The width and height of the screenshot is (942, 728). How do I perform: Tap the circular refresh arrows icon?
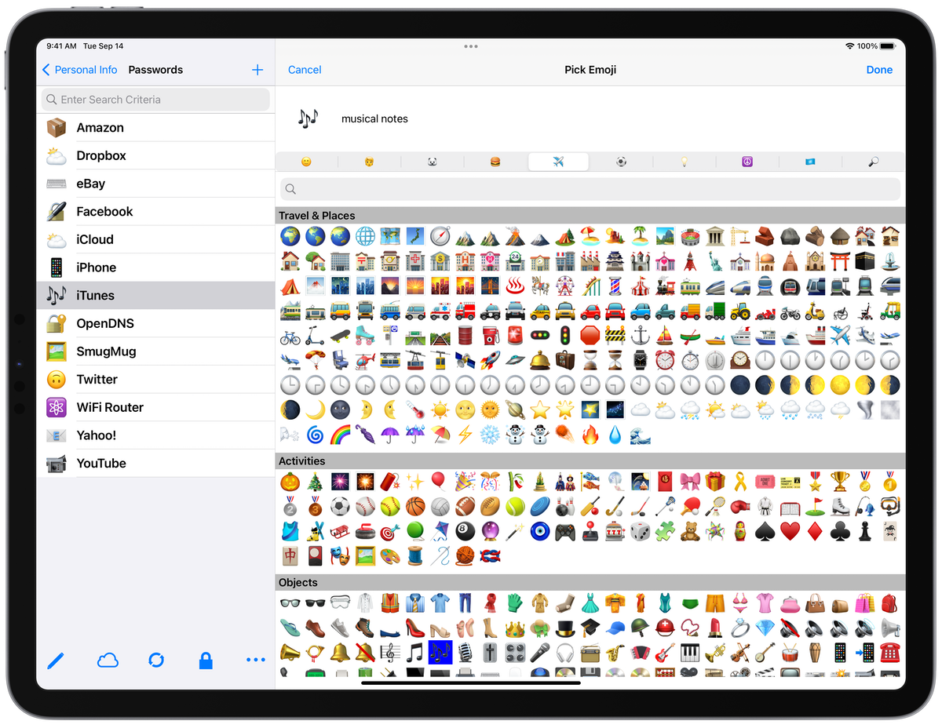156,661
